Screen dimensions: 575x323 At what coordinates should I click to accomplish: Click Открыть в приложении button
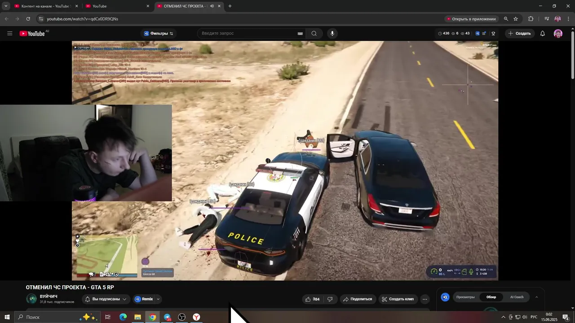(x=471, y=19)
